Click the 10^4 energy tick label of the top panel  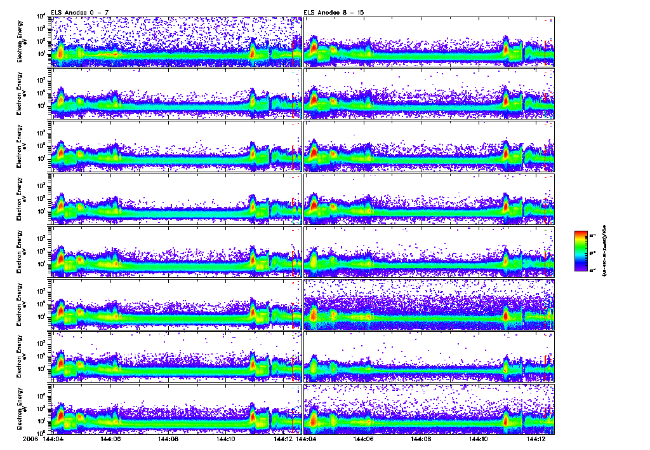coord(41,16)
